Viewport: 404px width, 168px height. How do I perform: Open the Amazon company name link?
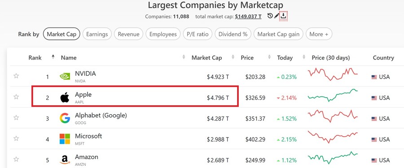pos(87,157)
